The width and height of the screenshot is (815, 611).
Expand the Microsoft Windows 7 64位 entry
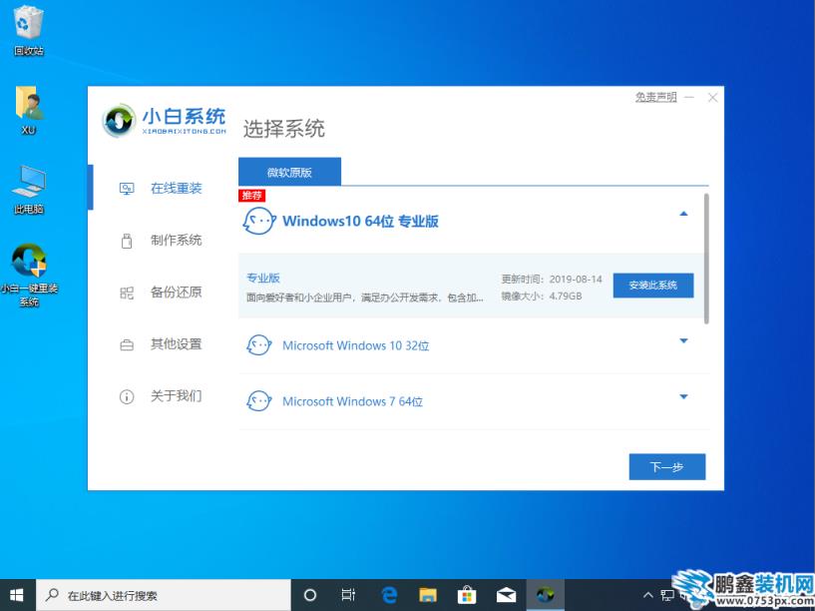coord(683,396)
